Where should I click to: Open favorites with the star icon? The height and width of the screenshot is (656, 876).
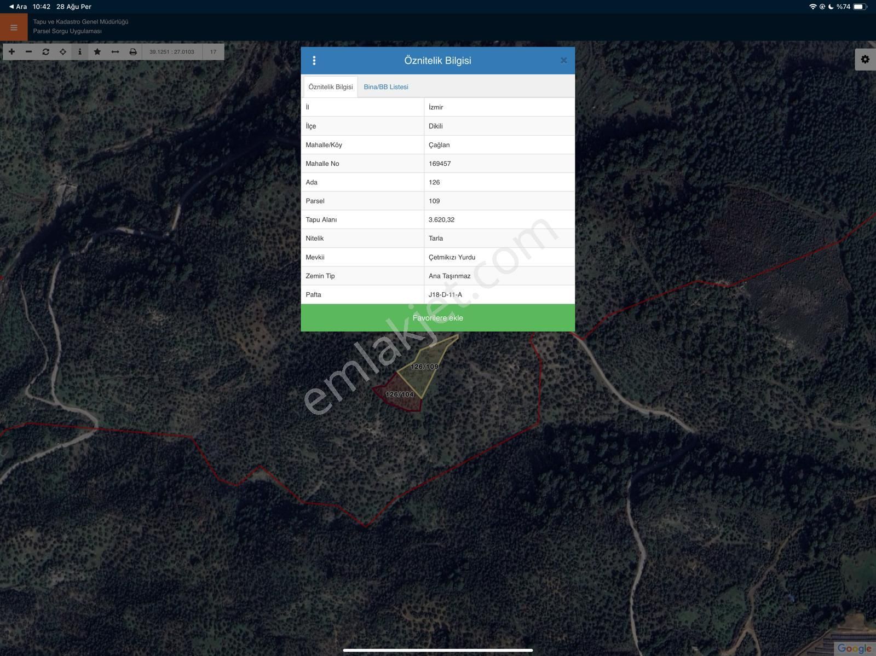tap(97, 52)
